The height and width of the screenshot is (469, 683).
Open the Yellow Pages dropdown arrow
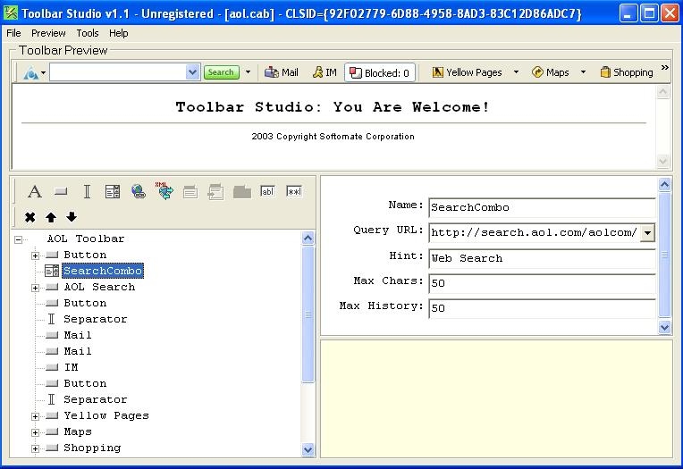click(x=516, y=72)
